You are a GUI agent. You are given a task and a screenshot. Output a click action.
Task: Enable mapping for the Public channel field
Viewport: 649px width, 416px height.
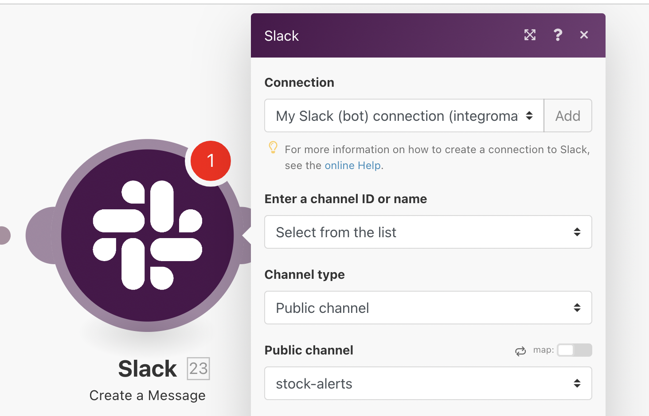click(x=574, y=350)
